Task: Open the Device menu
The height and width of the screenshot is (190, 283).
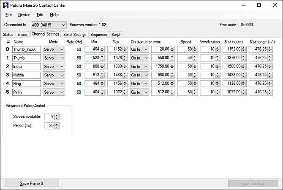Action: (24, 15)
